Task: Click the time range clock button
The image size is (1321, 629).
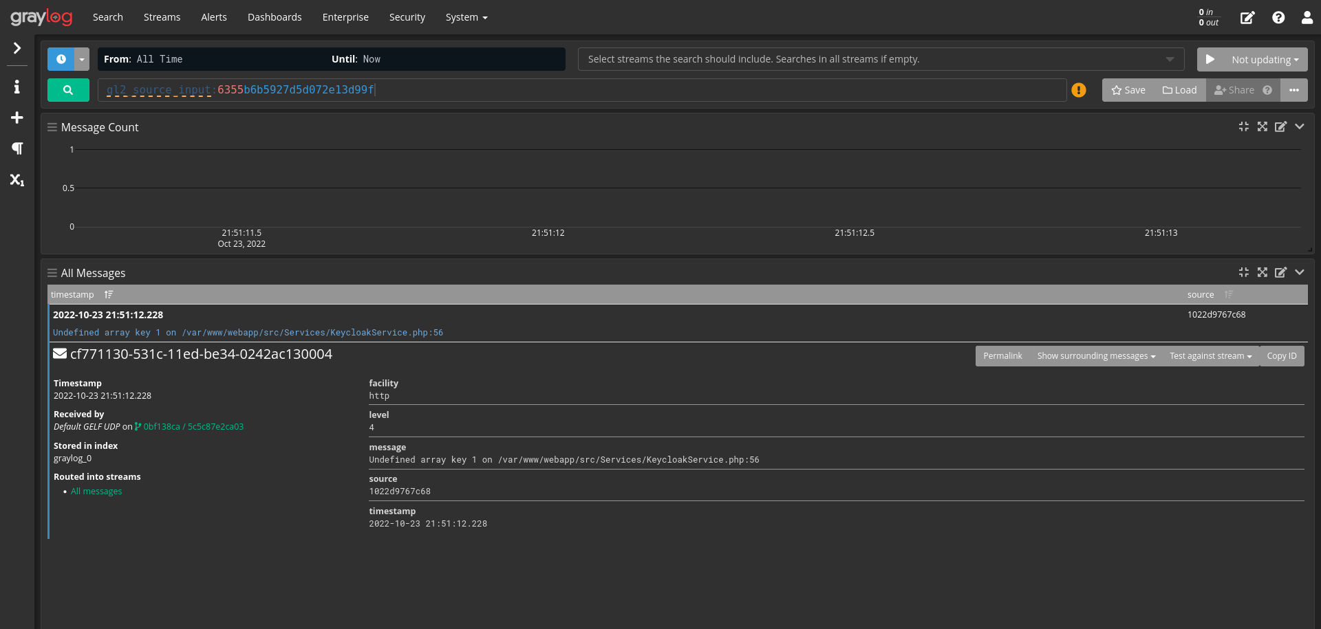Action: [61, 59]
